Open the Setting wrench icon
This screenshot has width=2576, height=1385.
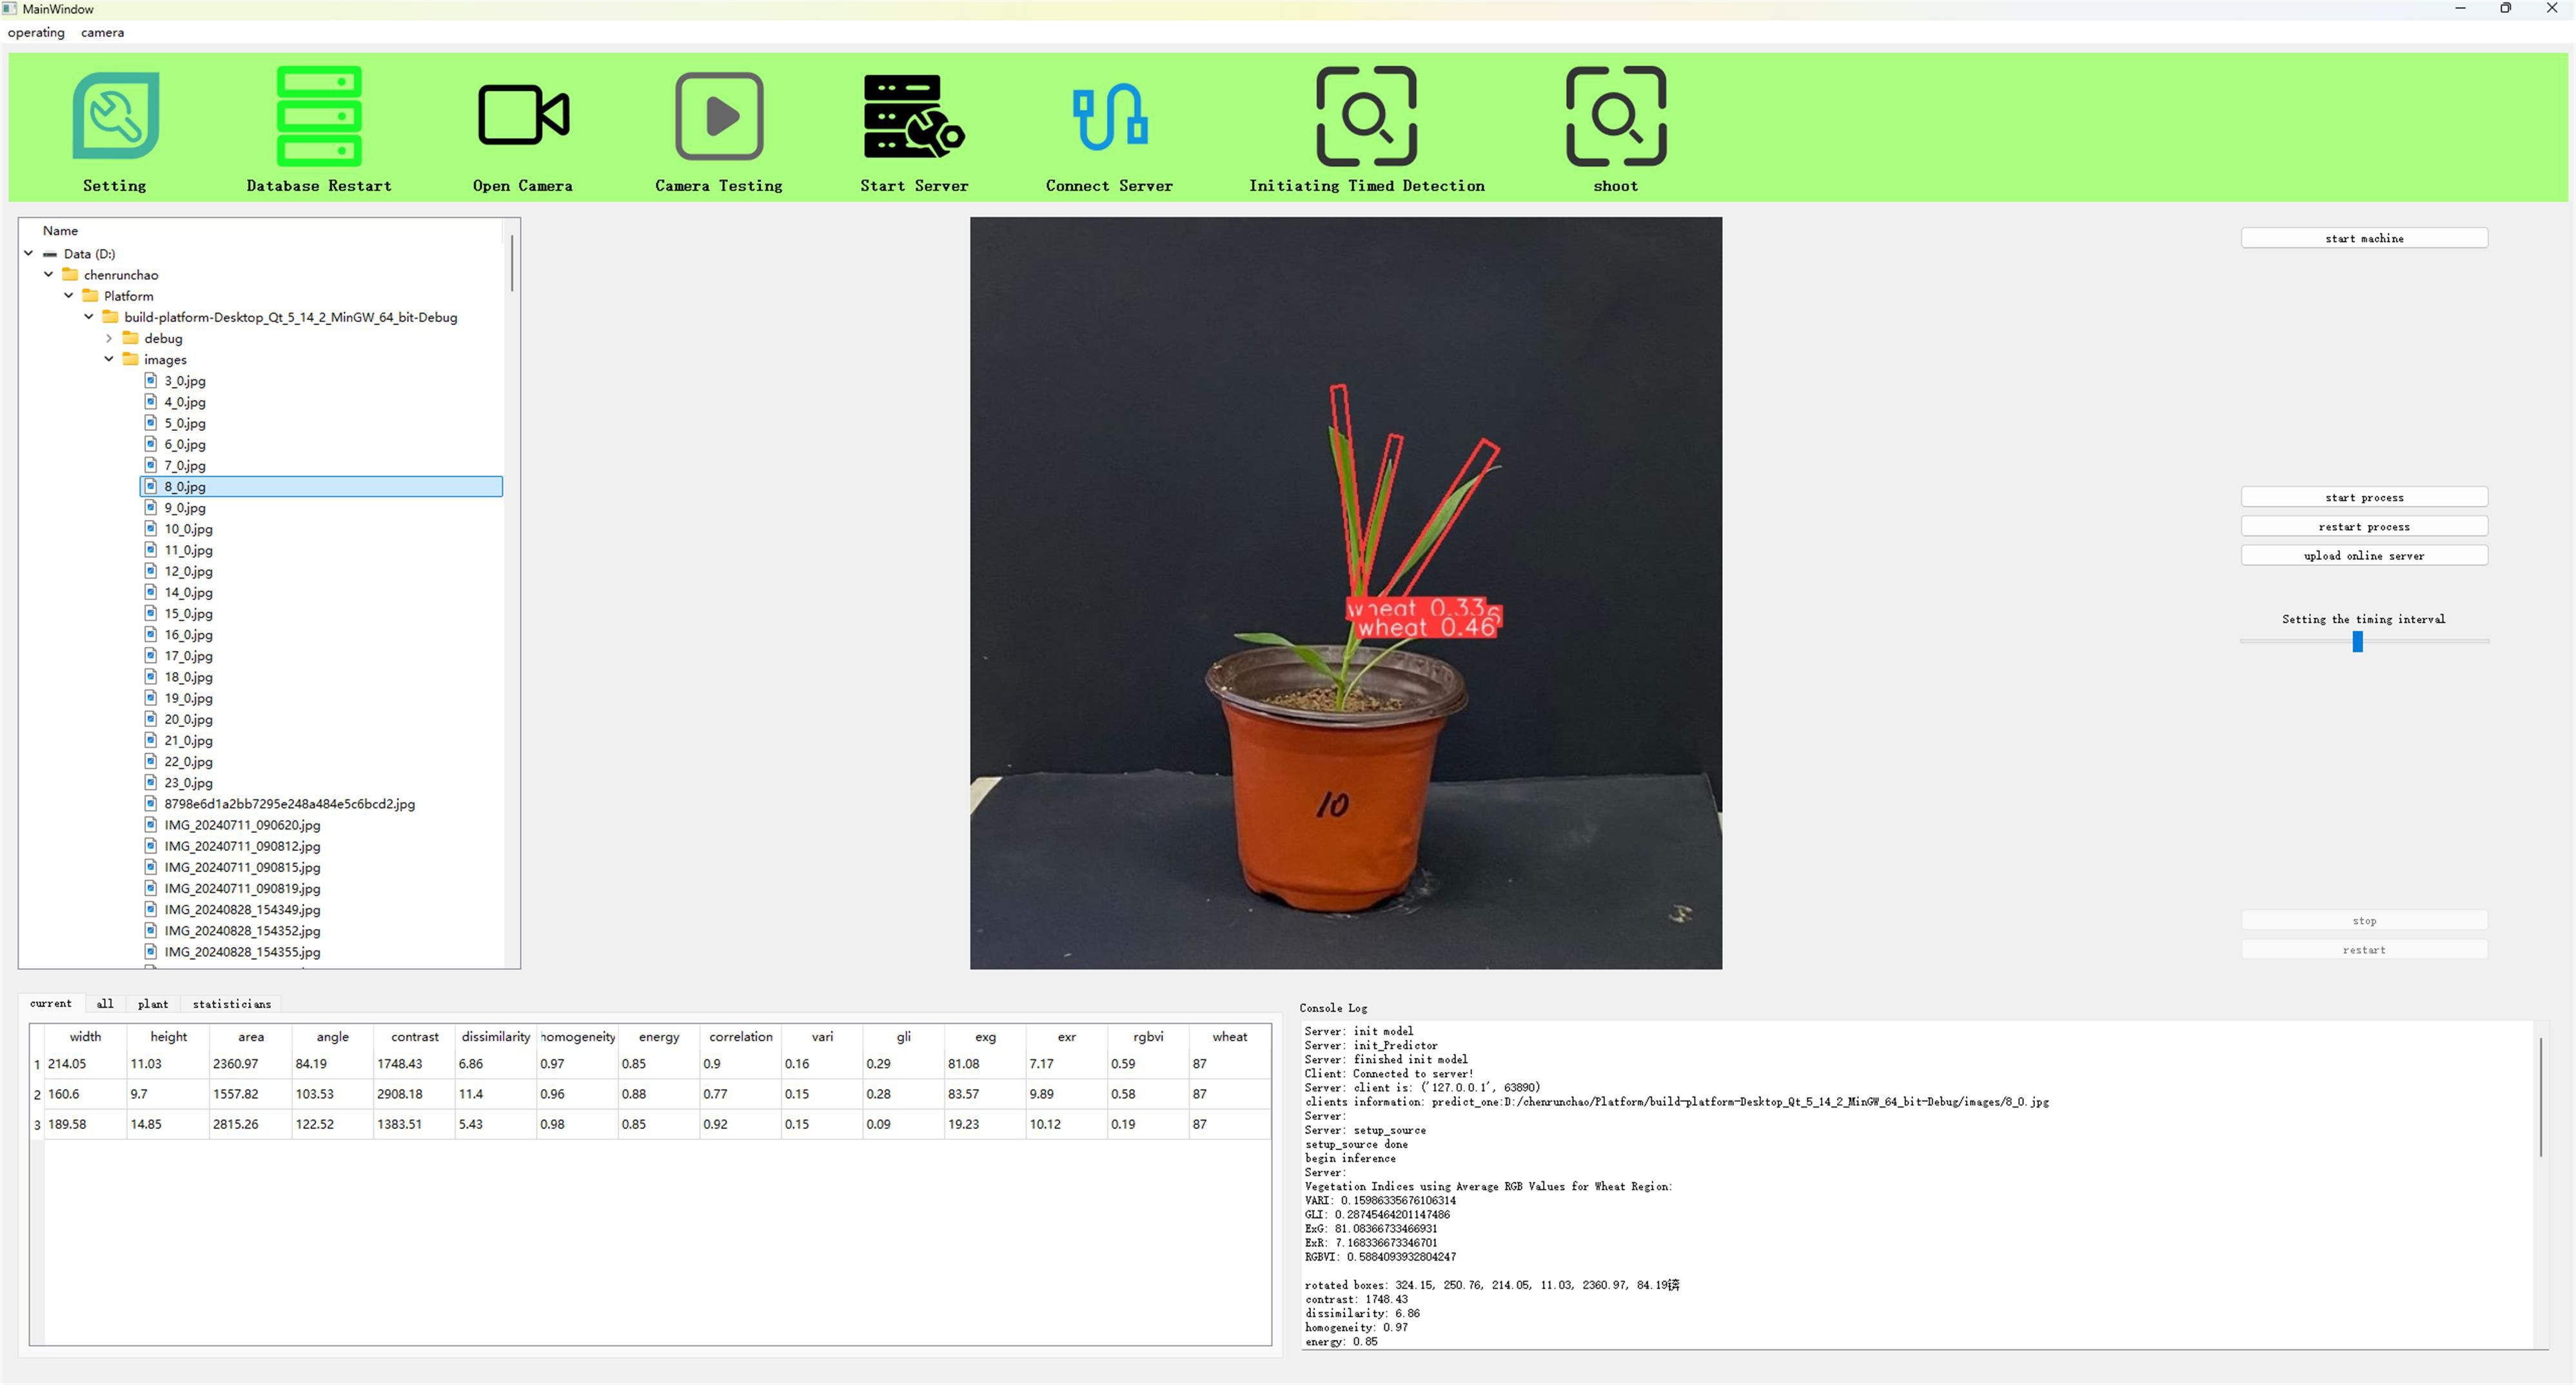pos(116,115)
